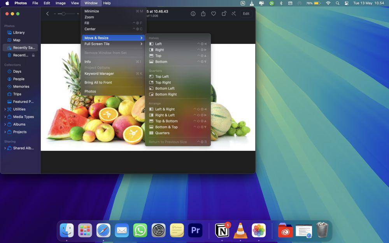Open Wi-Fi status in menu bar
Screen dimensions: 389x243
328,3
